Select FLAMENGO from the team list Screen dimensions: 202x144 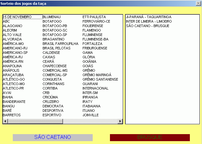[92, 30]
